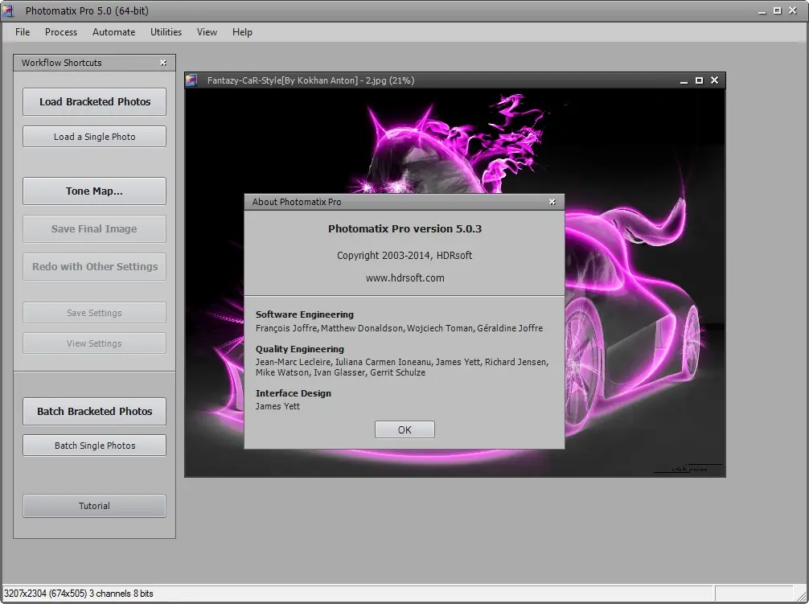Click the View Settings button
The height and width of the screenshot is (604, 809).
coord(94,343)
